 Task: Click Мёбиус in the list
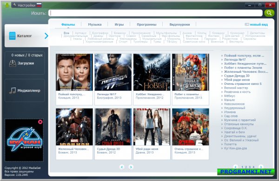230,96
